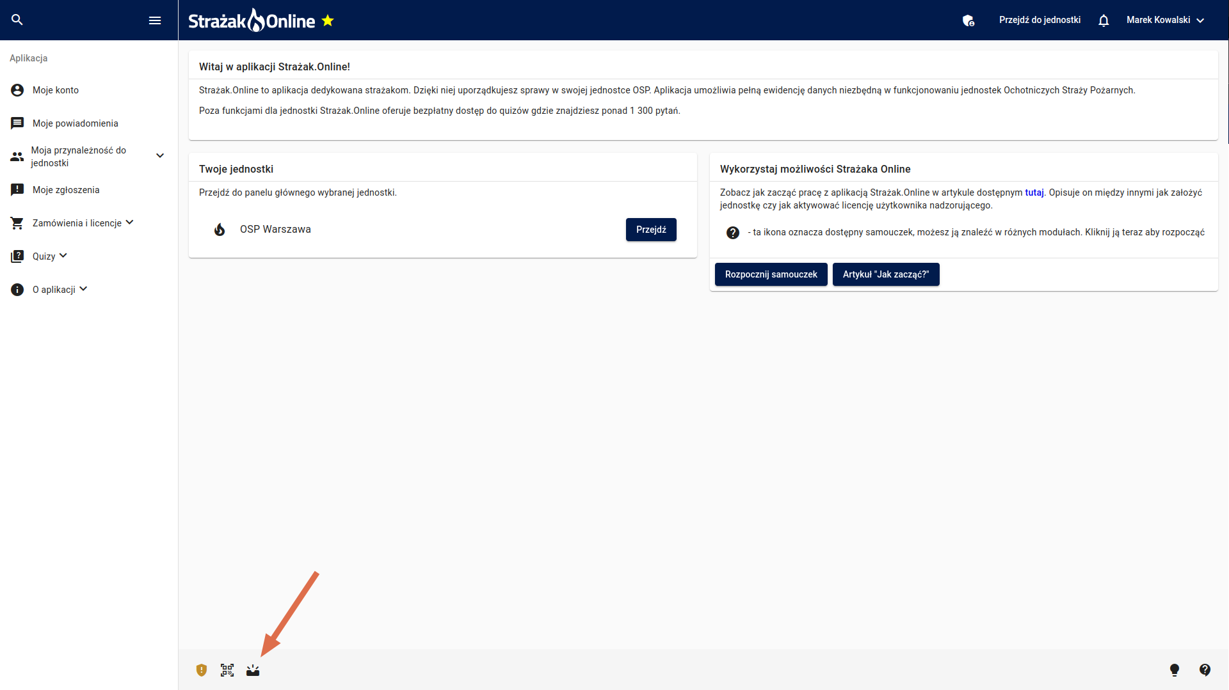Click Rozpocznij samouczek button

[771, 274]
